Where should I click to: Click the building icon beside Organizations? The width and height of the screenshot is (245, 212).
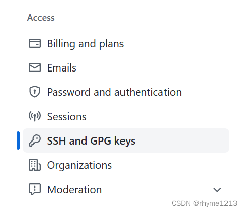[x=35, y=165]
